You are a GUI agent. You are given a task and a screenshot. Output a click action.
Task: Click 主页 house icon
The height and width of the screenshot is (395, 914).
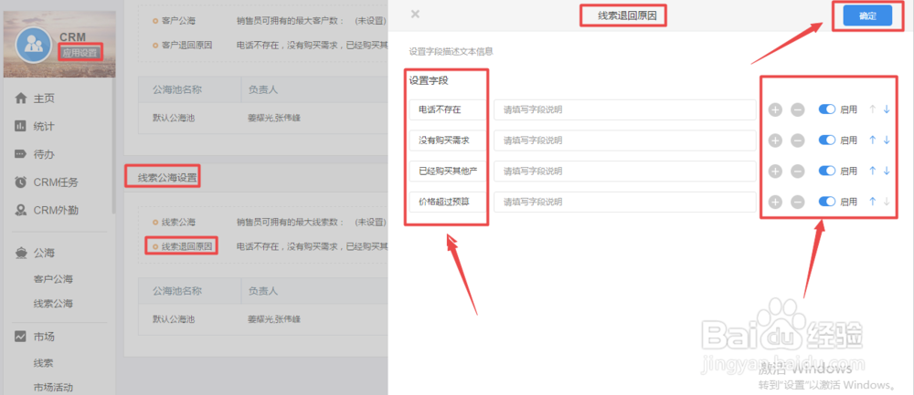20,99
